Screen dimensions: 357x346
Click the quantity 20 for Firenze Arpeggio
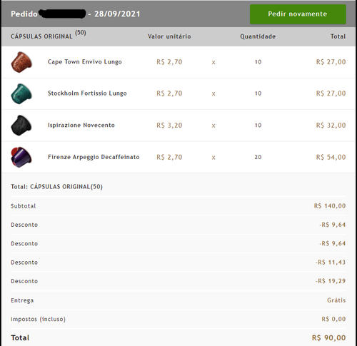tap(258, 157)
